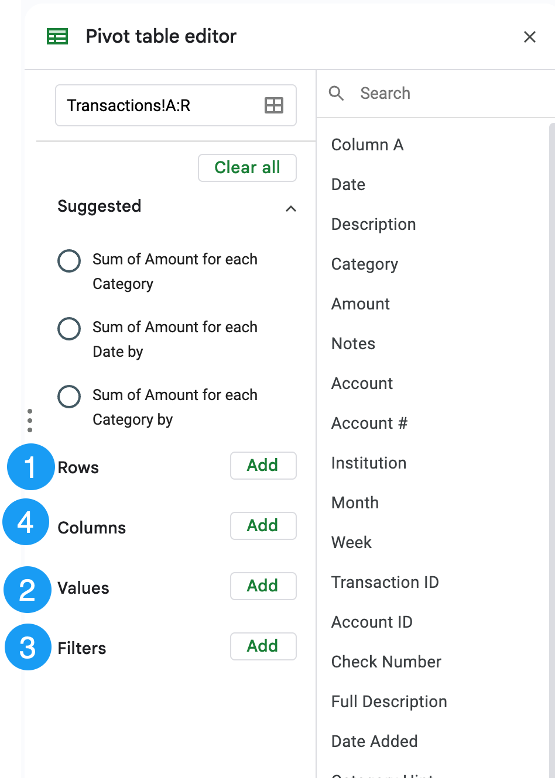This screenshot has height=778, width=555.
Task: Click the green pivot table icon
Action: point(57,37)
